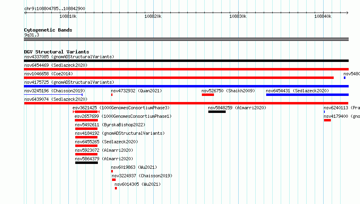Screen dimensions: 360x204
Task: Click the chr9:108804785..108842900 coordinates text
Action: pyautogui.click(x=55, y=8)
